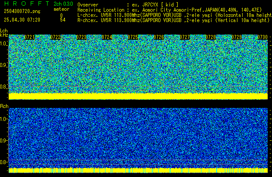272x177 pixels.
Task: Click the 0727 time marker
Action: pos(185,37)
